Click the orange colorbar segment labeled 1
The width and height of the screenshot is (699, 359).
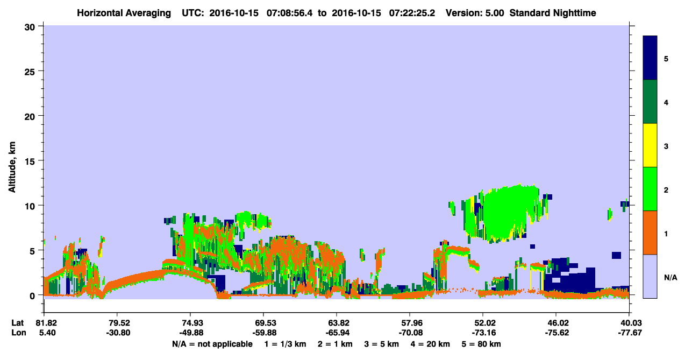pos(650,233)
